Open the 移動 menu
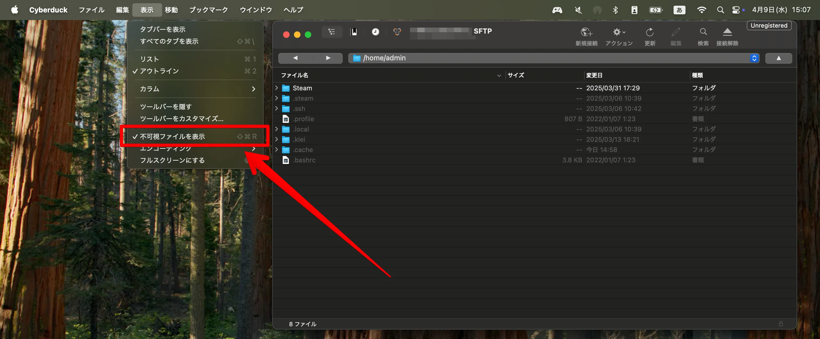This screenshot has width=820, height=339. (171, 10)
